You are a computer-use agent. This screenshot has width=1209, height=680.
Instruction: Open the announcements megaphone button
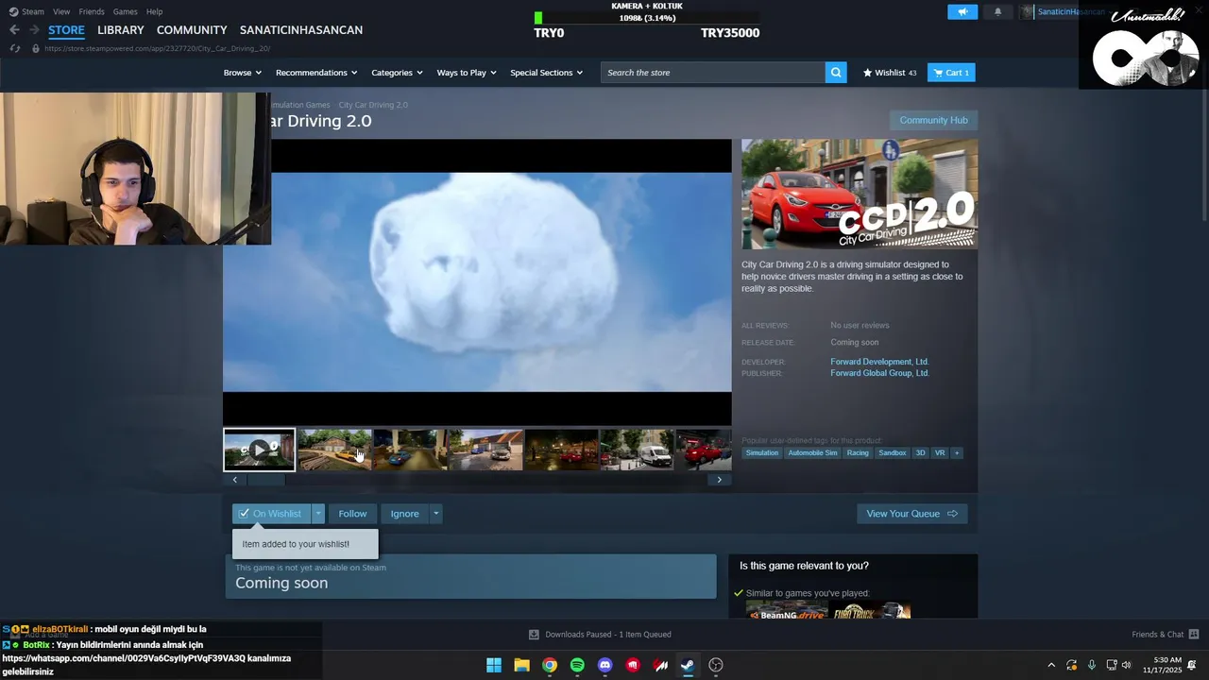[962, 11]
